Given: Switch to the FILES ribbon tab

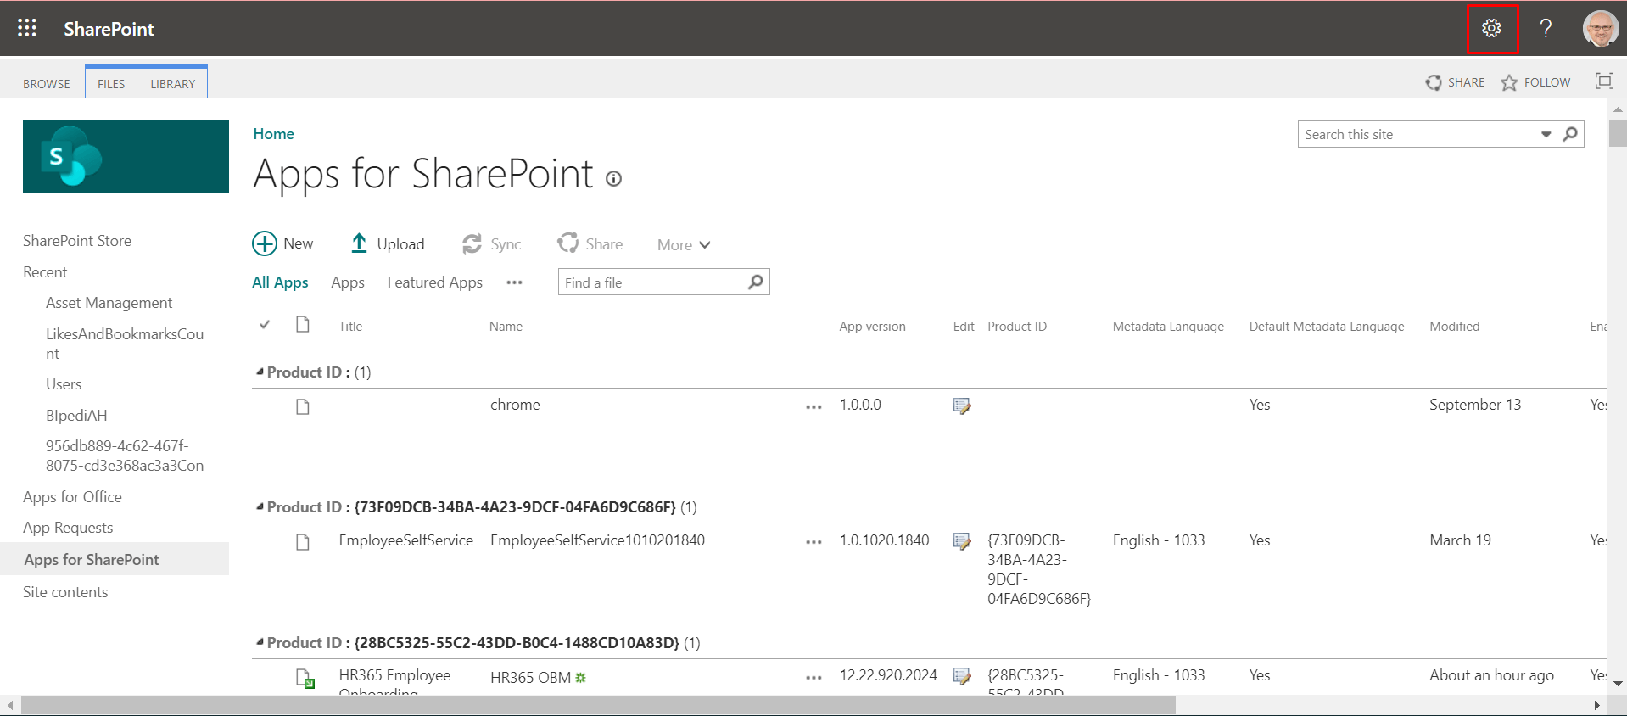Looking at the screenshot, I should click(111, 84).
